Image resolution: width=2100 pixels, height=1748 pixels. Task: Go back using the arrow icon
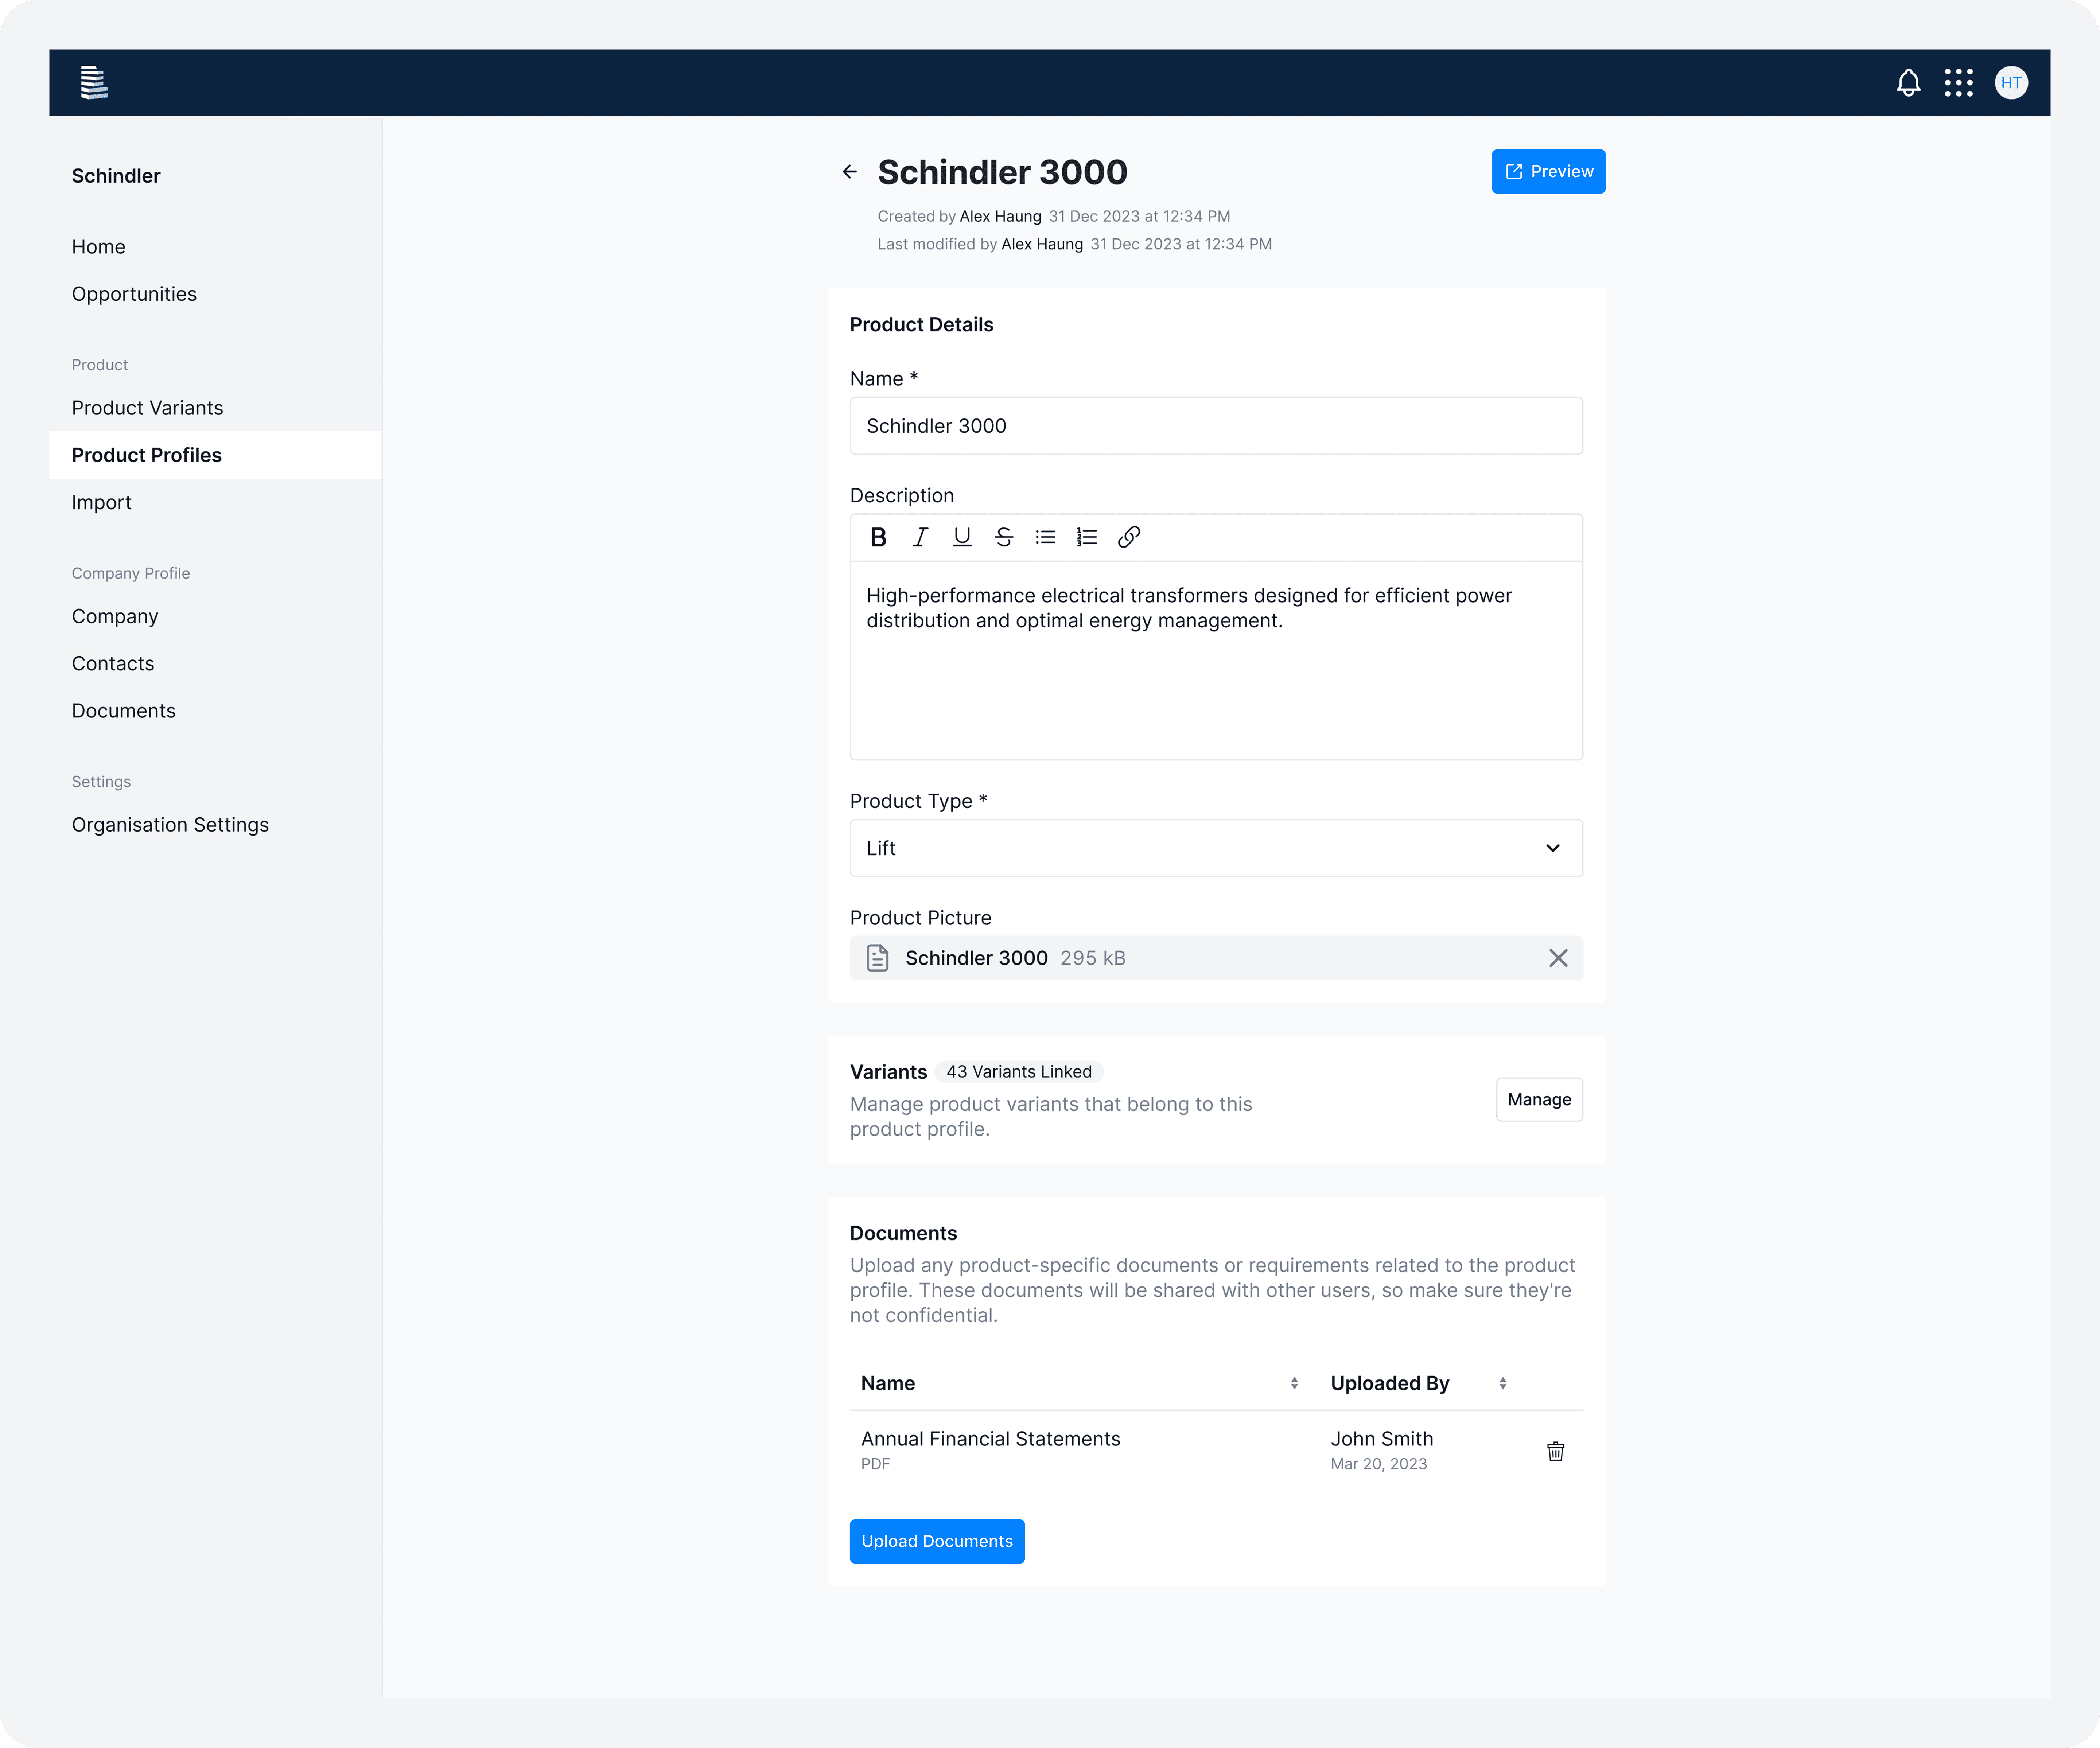coord(850,172)
